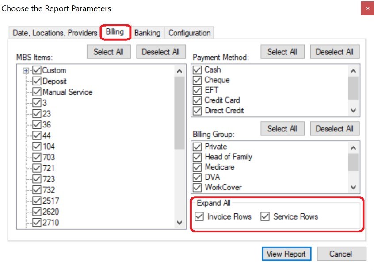Click the View Report button
This screenshot has width=374, height=270.
(286, 254)
